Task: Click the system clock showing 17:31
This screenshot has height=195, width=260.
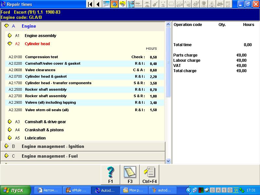Action: 251,190
